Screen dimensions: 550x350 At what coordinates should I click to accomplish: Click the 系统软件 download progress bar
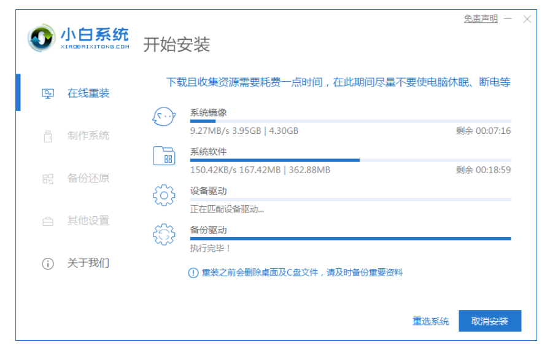click(350, 160)
